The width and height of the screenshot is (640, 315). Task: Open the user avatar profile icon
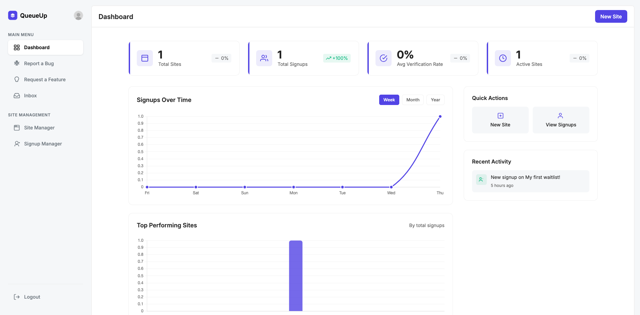click(78, 15)
